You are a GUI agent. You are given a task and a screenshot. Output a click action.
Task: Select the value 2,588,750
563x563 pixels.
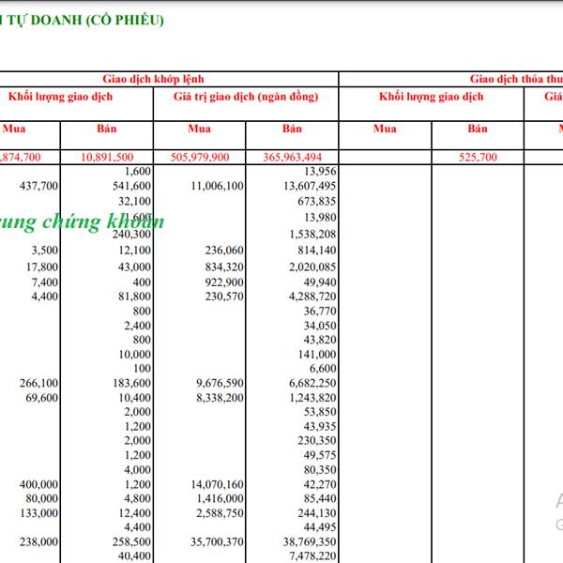pos(220,513)
